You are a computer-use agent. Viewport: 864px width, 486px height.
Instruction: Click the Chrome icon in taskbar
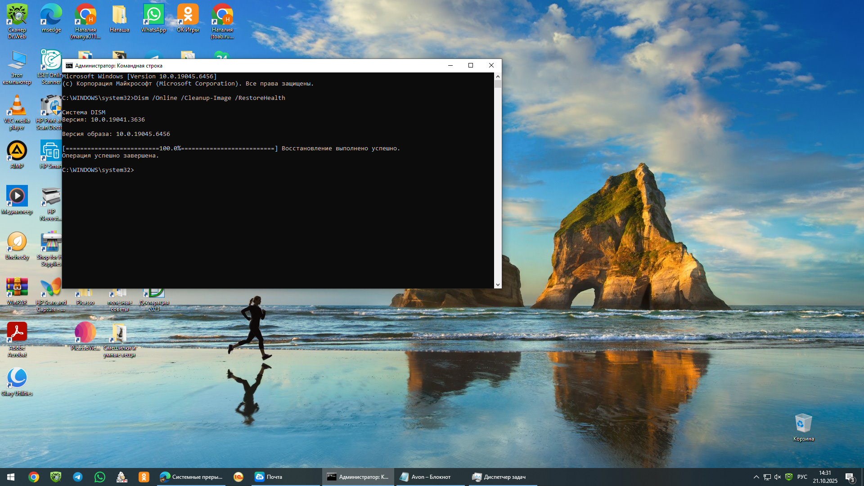click(34, 477)
